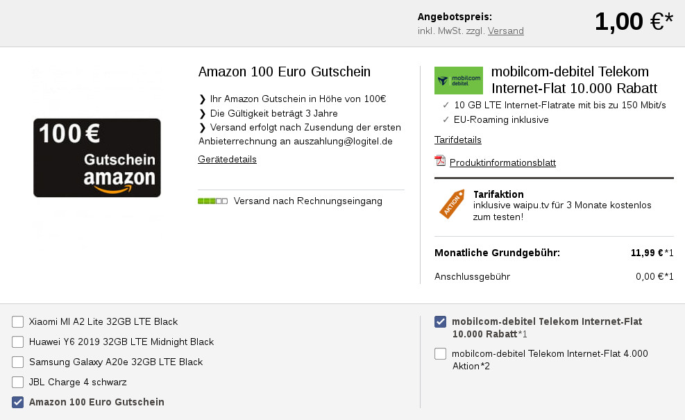Viewport: 685px width, 420px height.
Task: Click the mobilcom-debitel logo icon
Action: 458,80
